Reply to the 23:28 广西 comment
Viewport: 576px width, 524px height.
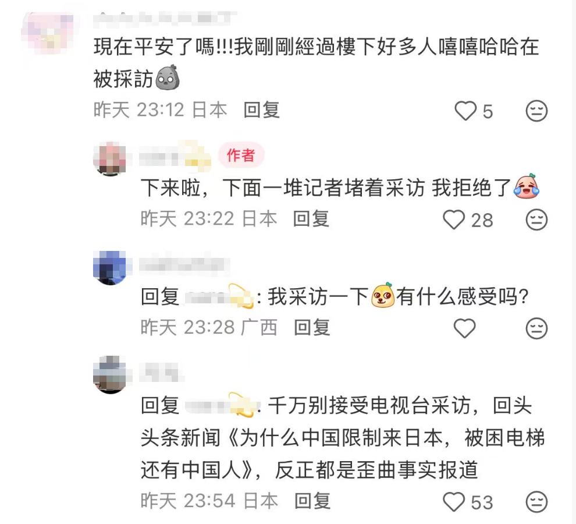click(x=312, y=328)
